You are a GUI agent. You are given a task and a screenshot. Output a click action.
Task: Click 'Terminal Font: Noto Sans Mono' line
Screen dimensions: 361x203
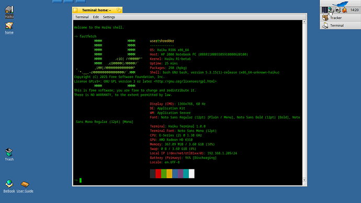pyautogui.click(x=183, y=131)
